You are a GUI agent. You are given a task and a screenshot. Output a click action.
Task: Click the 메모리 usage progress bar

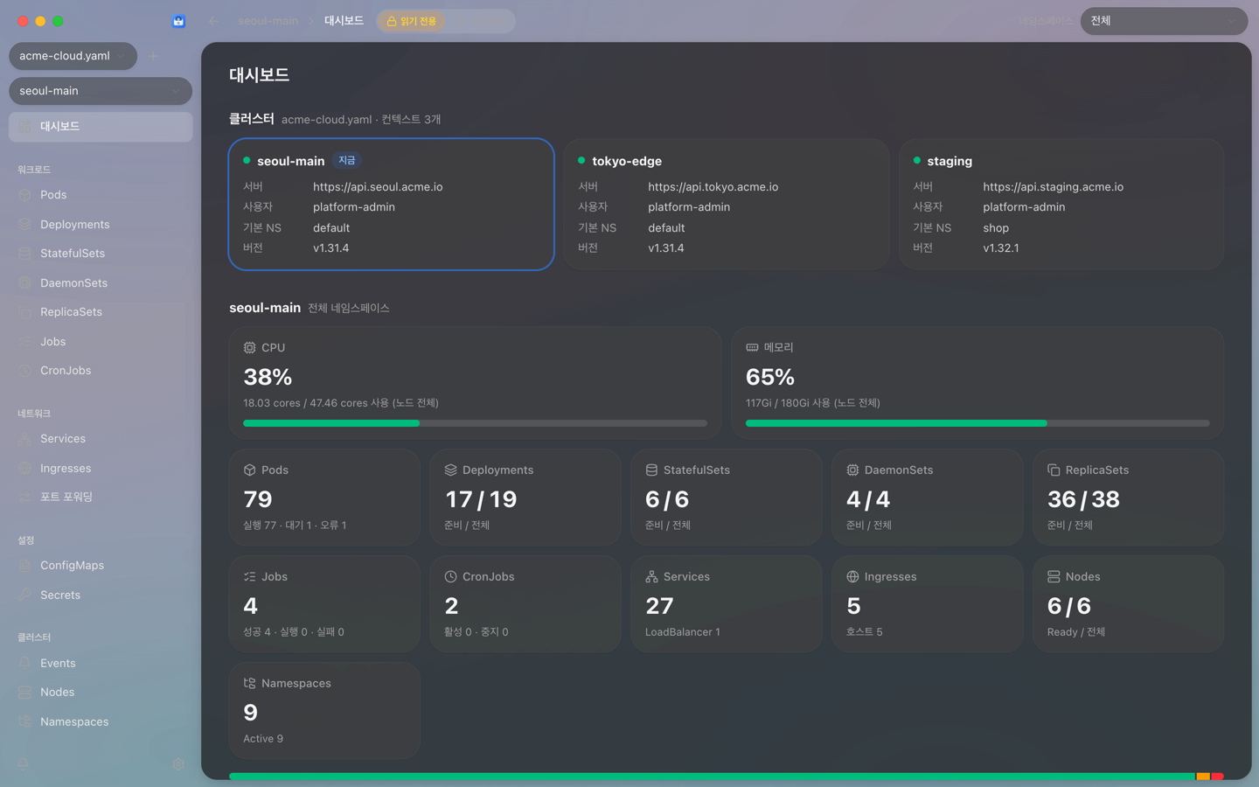[977, 423]
